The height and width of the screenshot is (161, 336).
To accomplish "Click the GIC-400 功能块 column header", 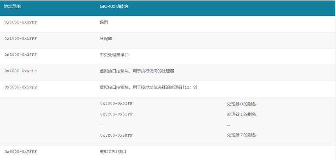I will click(114, 7).
